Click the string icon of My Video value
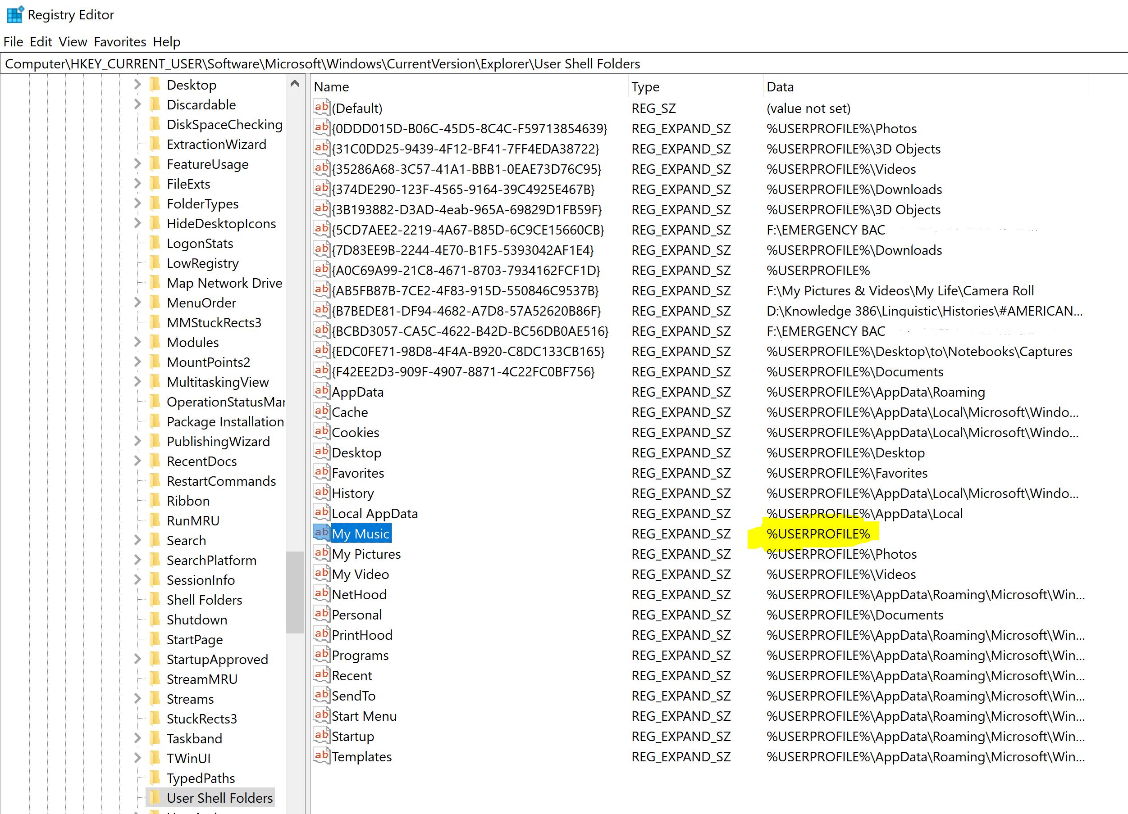The height and width of the screenshot is (814, 1128). pyautogui.click(x=321, y=573)
